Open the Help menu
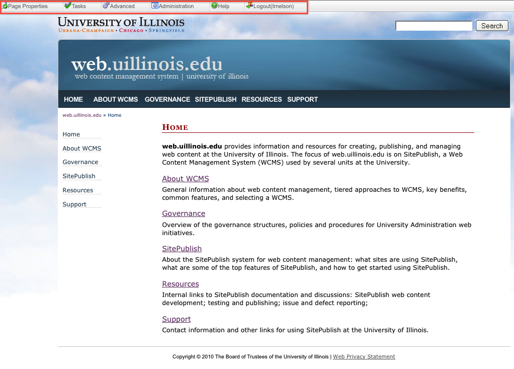Image resolution: width=514 pixels, height=369 pixels. [224, 6]
